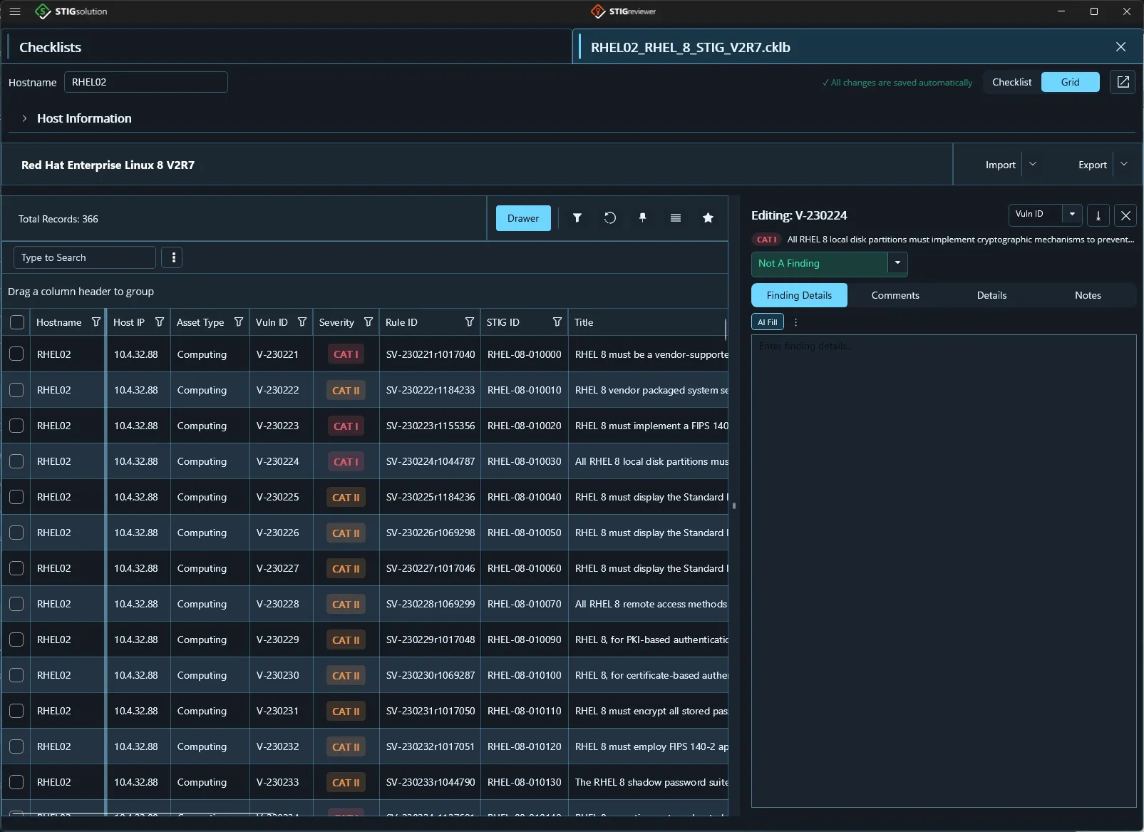Click the star favorites icon
The width and height of the screenshot is (1144, 832).
pyautogui.click(x=708, y=218)
